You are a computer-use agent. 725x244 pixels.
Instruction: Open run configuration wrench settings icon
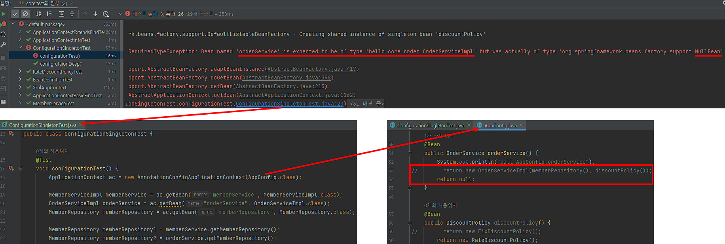click(x=4, y=45)
